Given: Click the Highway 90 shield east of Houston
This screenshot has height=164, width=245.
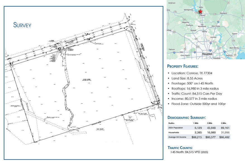Looking at the screenshot, I should (x=220, y=48).
